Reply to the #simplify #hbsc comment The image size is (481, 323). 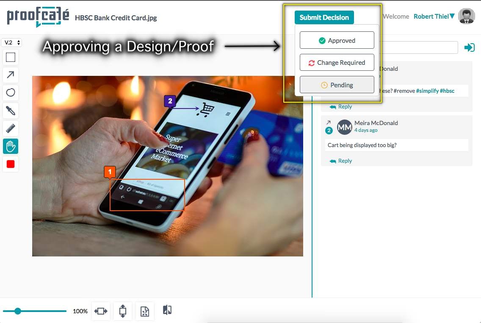tap(341, 106)
